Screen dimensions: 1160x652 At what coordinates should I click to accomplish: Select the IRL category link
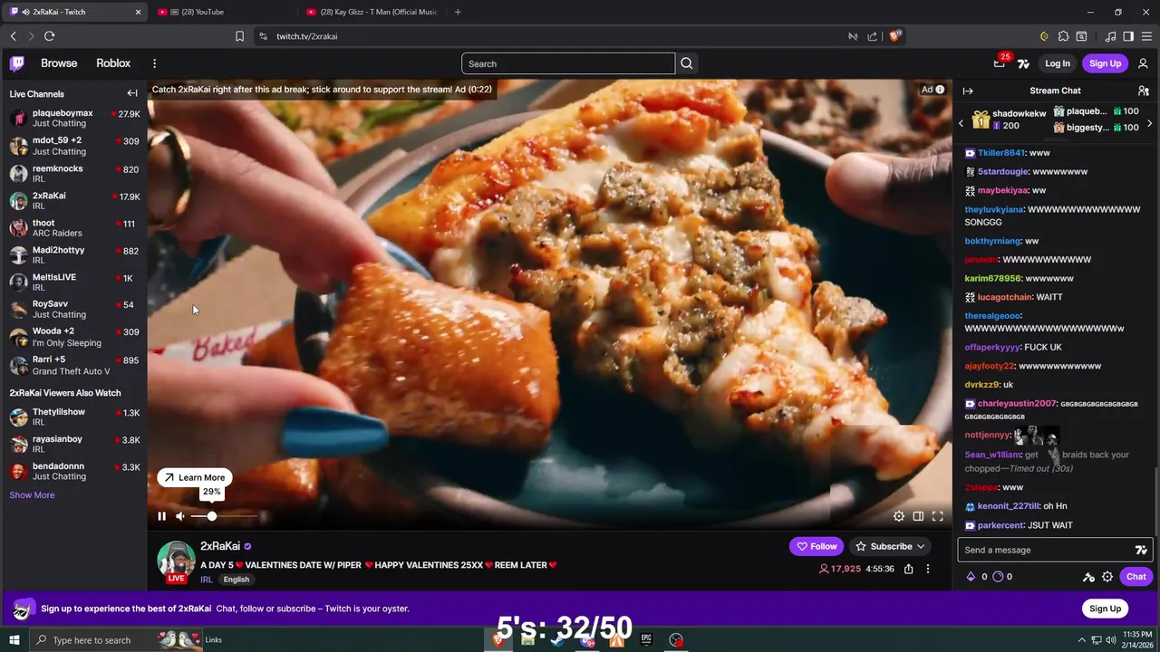[207, 580]
